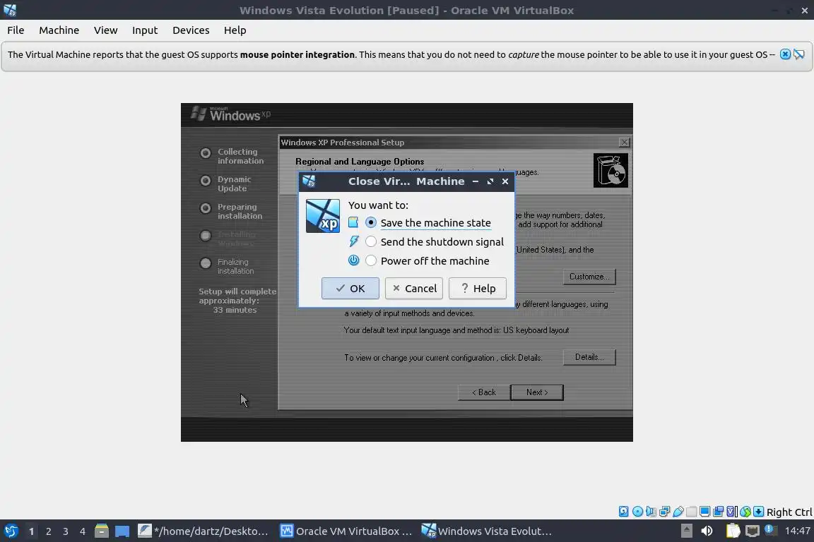
Task: Switch to workspace 4
Action: (82, 531)
